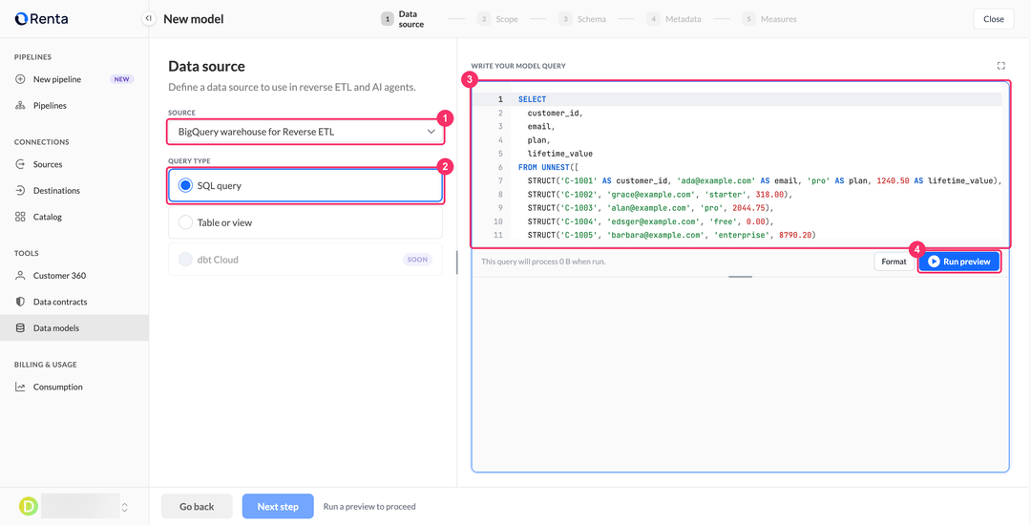
Task: Collapse the sidebar with the arrow toggle
Action: point(149,19)
